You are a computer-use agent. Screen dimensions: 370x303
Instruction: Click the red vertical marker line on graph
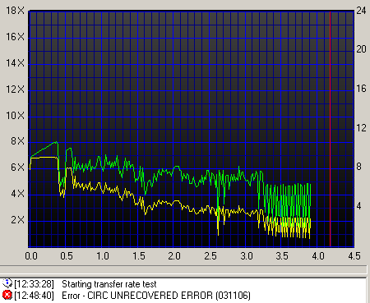(x=330, y=129)
